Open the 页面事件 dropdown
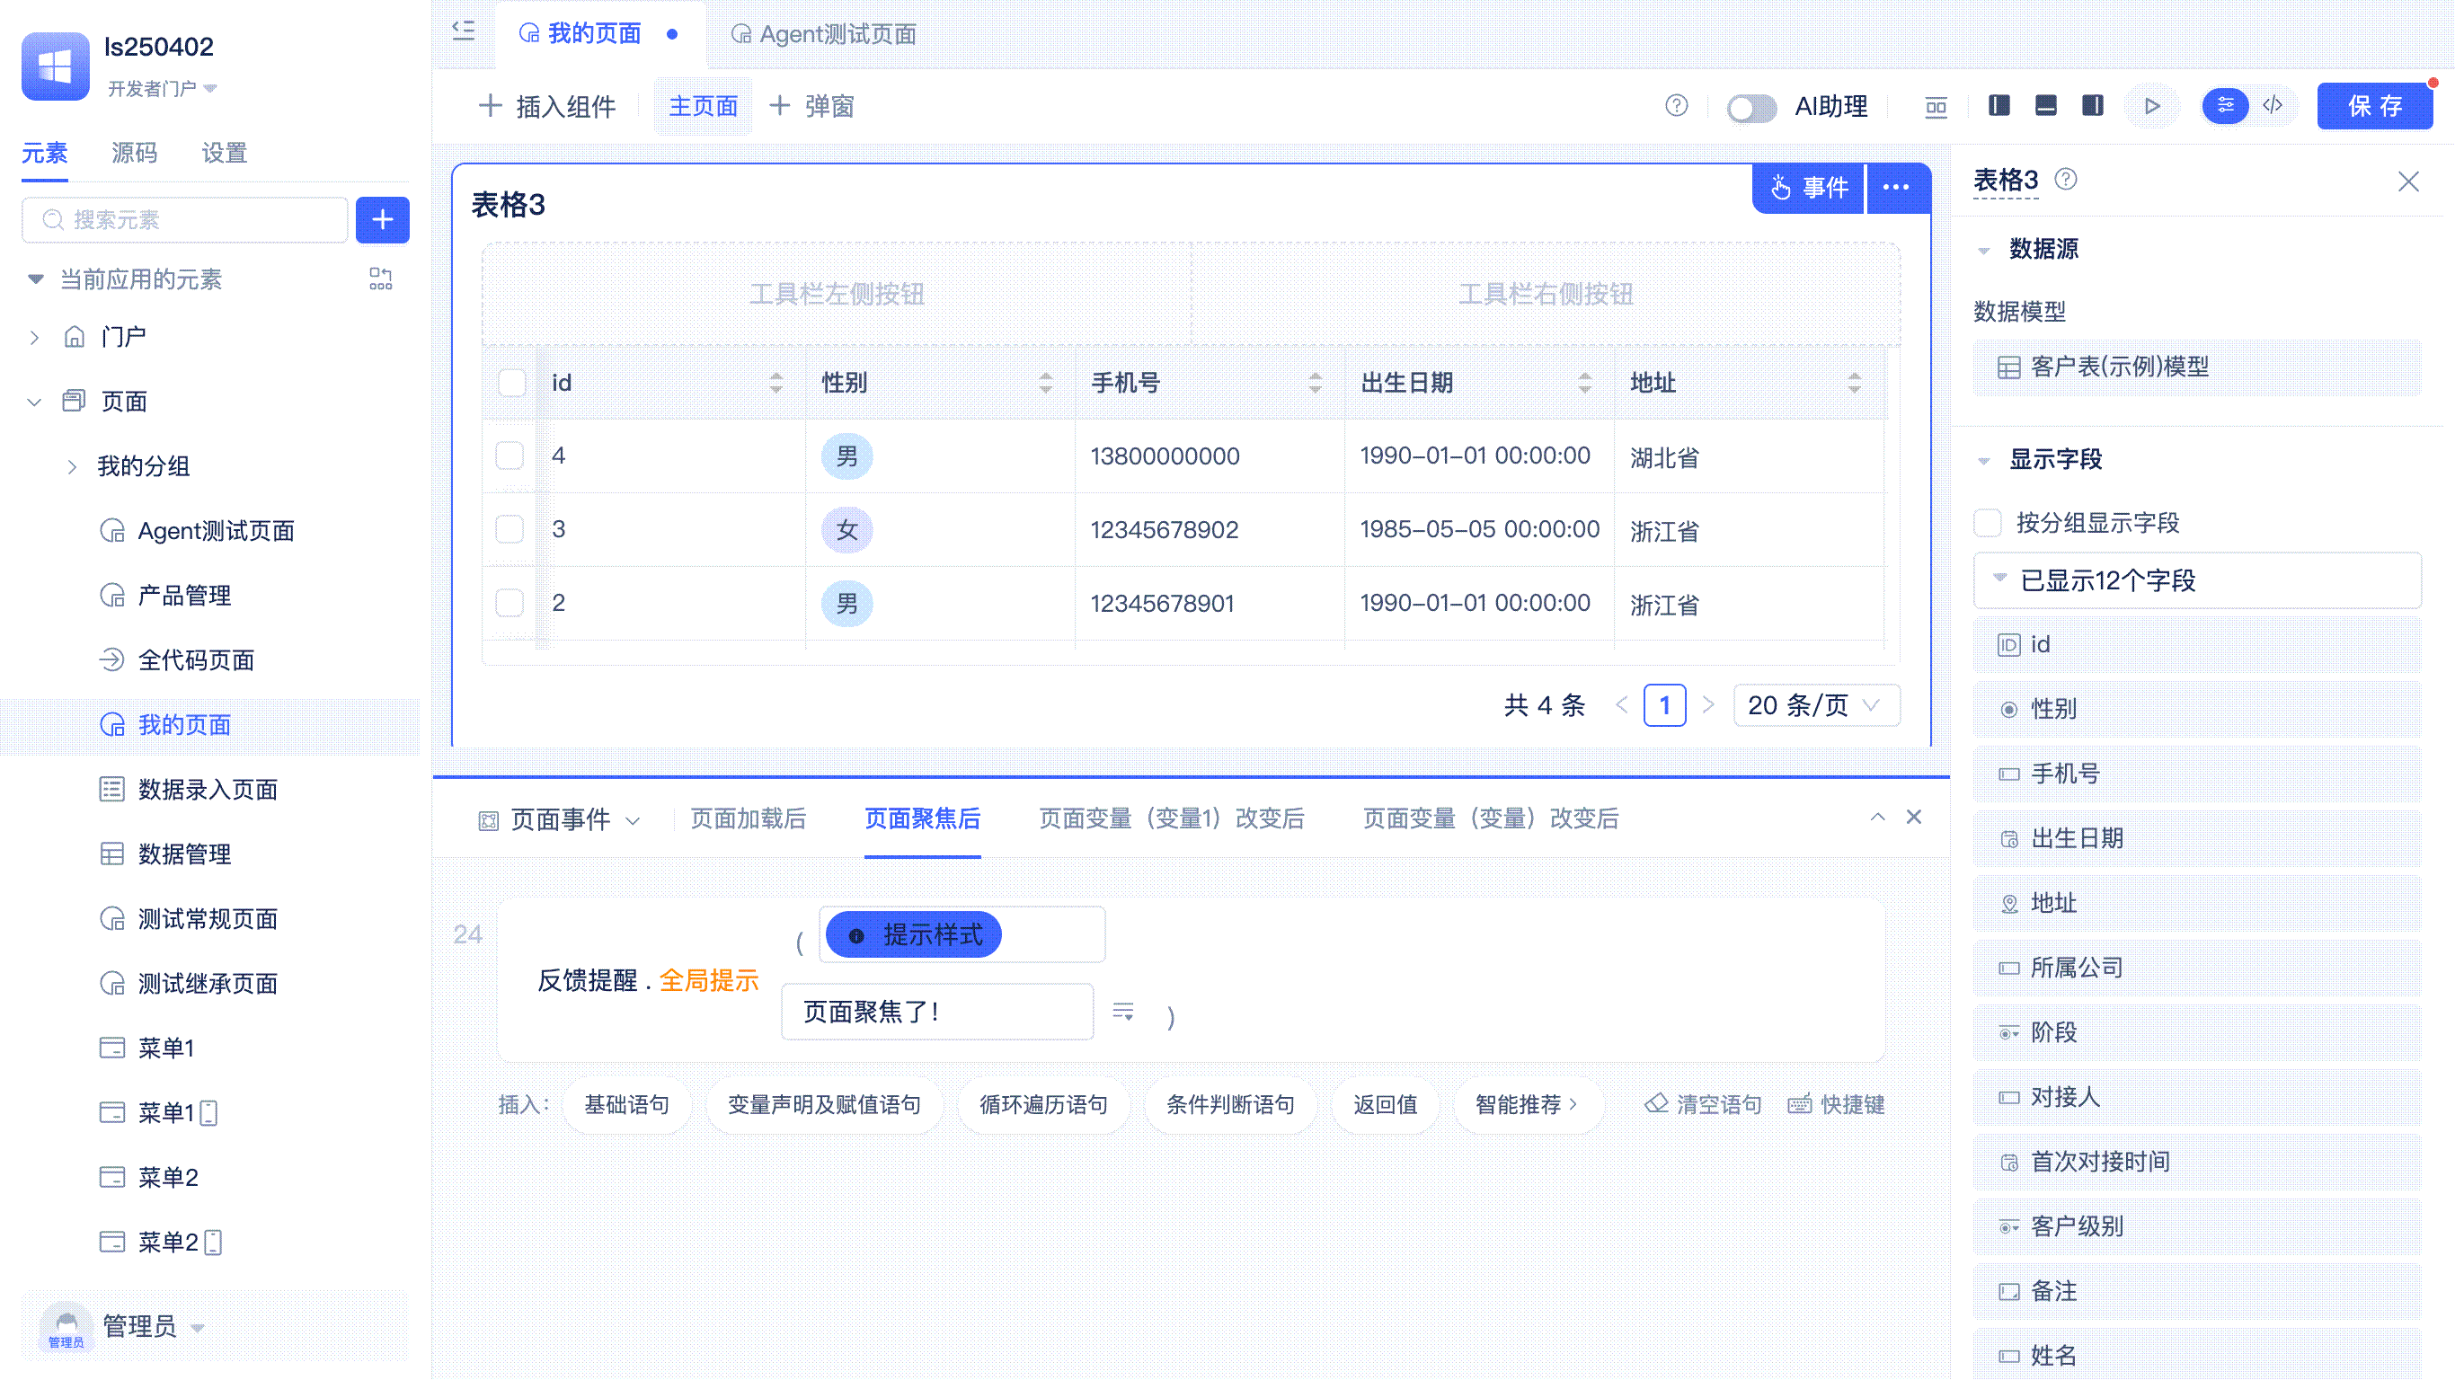Viewport: 2455px width, 1380px height. [x=560, y=819]
